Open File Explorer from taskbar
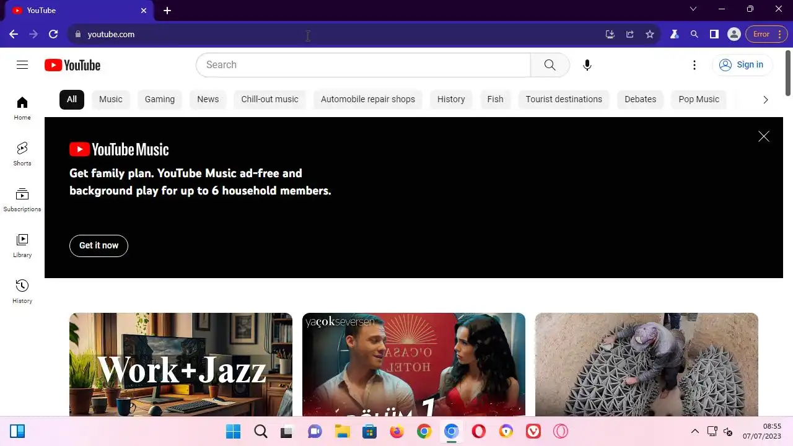The height and width of the screenshot is (446, 793). [x=343, y=431]
